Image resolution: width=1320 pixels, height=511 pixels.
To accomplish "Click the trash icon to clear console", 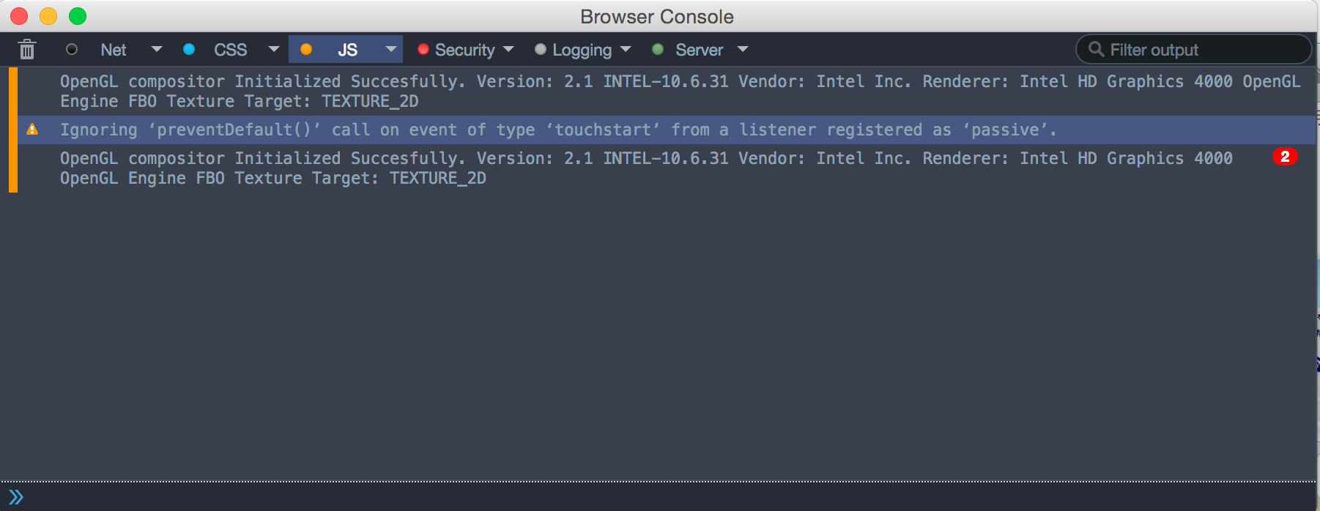I will 27,50.
